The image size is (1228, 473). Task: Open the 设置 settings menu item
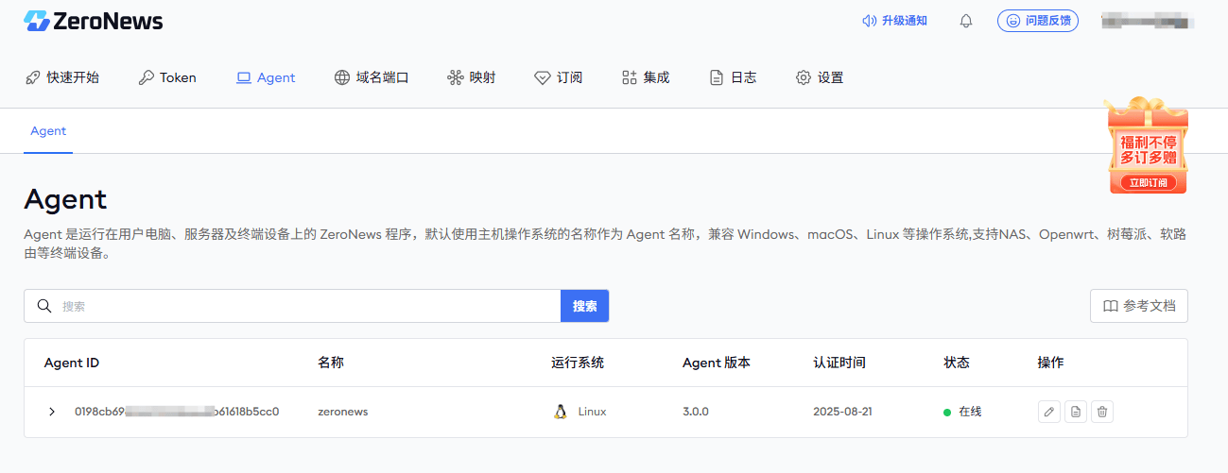pos(820,77)
